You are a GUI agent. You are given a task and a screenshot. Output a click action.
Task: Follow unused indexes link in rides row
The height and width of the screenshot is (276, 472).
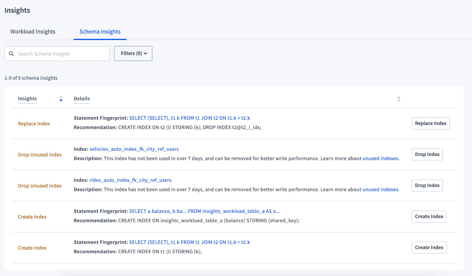click(x=380, y=189)
